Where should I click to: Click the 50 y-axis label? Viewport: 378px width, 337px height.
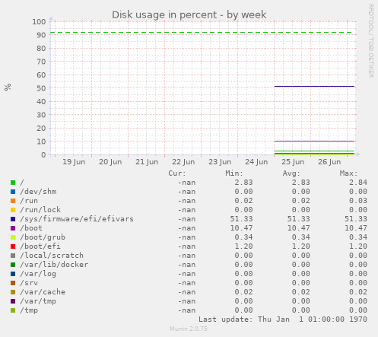[x=41, y=88]
